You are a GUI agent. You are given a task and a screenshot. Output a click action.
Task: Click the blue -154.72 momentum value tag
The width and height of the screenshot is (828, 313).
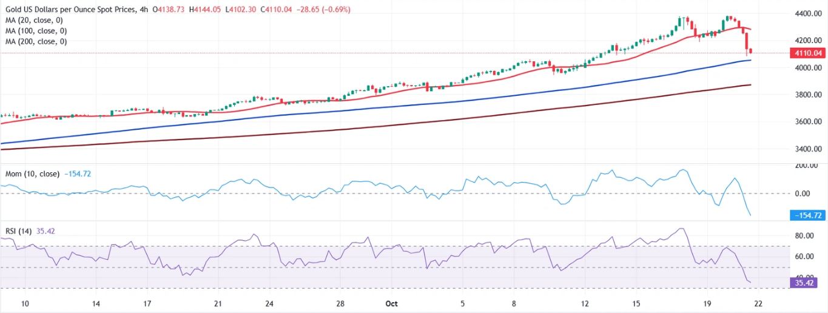tap(807, 215)
